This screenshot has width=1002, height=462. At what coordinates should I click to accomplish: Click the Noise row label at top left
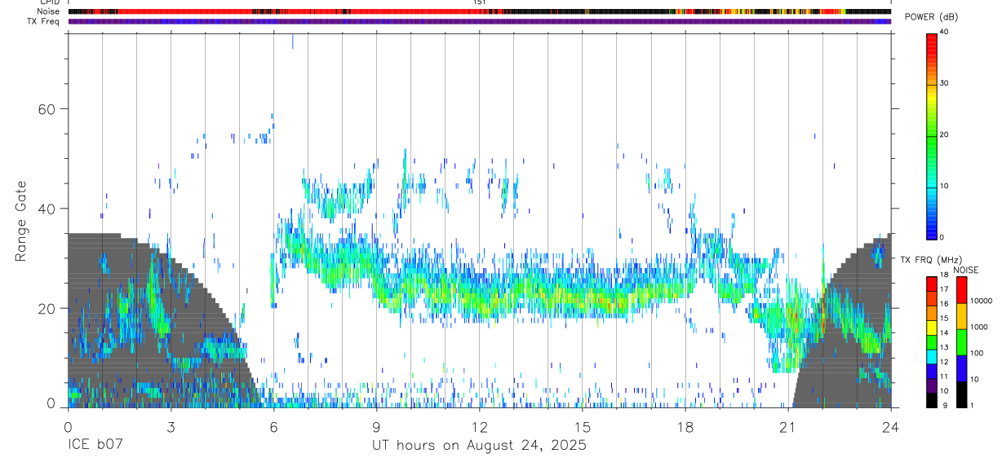tap(49, 11)
